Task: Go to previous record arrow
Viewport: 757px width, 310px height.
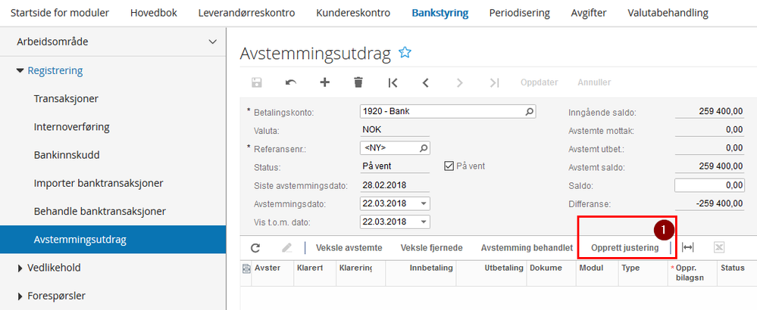Action: (x=425, y=82)
